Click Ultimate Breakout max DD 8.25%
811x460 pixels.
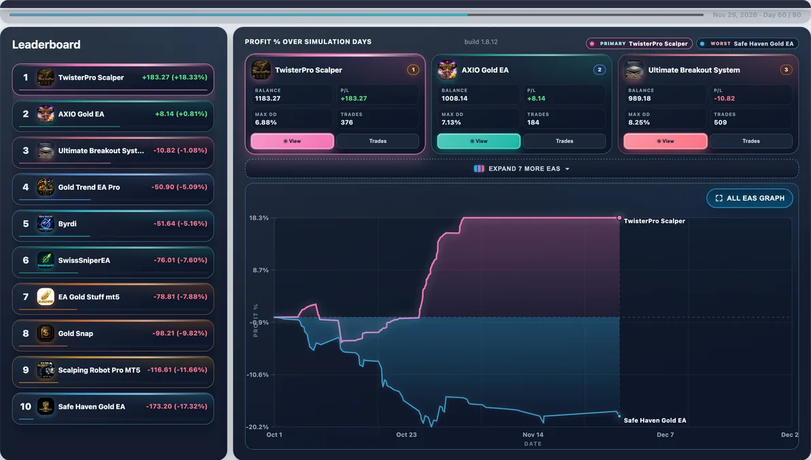640,122
